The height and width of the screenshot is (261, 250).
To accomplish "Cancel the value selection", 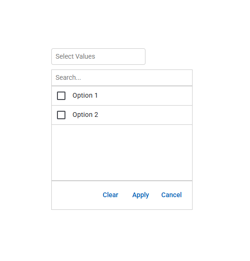I will (171, 195).
